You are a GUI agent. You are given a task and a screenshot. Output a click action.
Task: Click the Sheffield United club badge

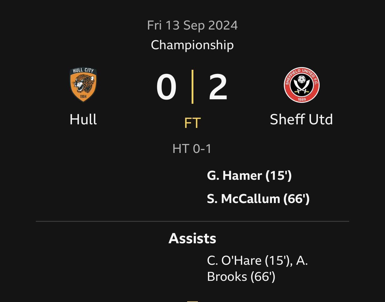click(x=301, y=85)
